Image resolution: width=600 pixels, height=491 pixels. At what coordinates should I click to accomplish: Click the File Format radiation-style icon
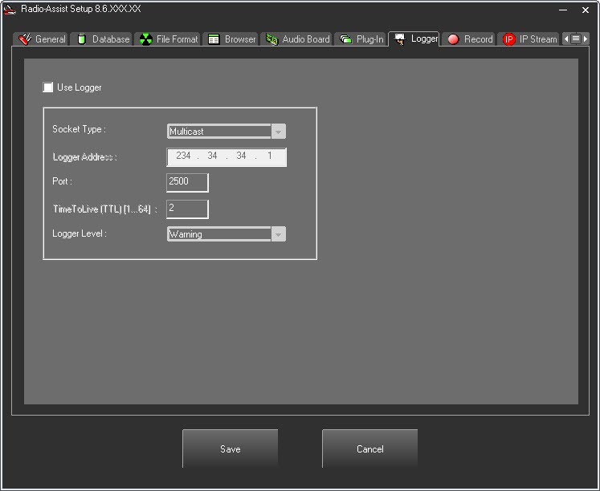coord(145,39)
